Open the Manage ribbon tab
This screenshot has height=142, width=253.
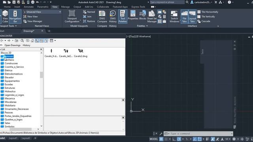click(x=65, y=7)
